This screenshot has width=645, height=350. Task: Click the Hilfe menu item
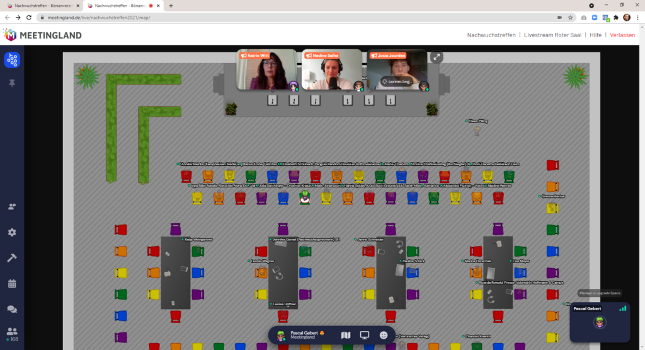click(595, 35)
